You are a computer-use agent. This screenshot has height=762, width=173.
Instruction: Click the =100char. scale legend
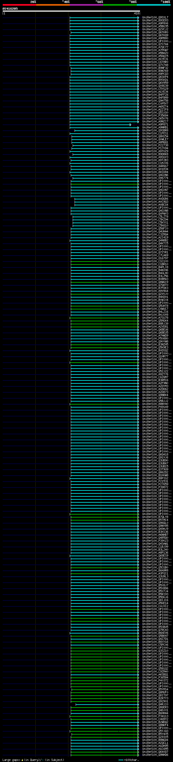(128, 759)
